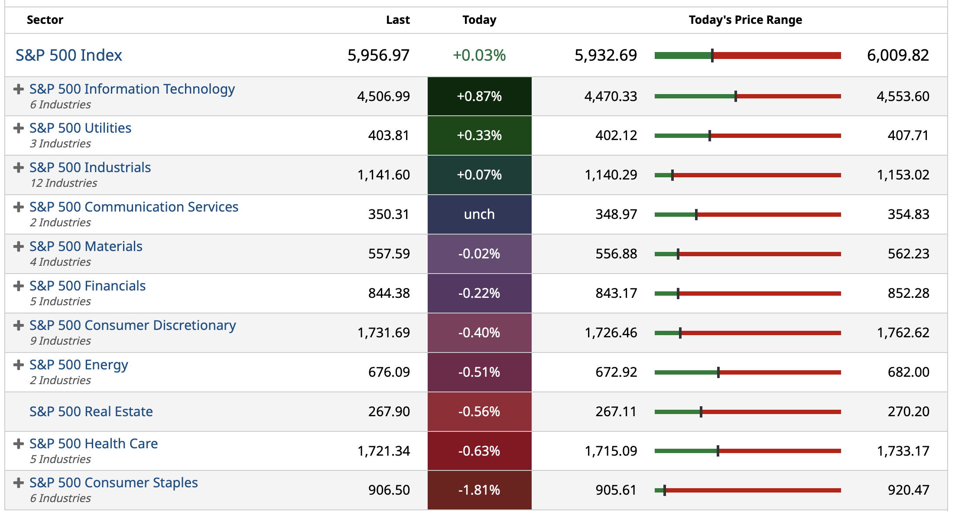Expand the Industrials sector plus icon
The height and width of the screenshot is (522, 955).
pyautogui.click(x=18, y=168)
